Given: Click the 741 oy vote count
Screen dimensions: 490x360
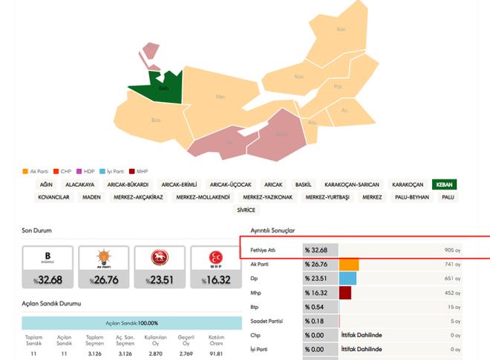Looking at the screenshot, I should (x=452, y=264).
